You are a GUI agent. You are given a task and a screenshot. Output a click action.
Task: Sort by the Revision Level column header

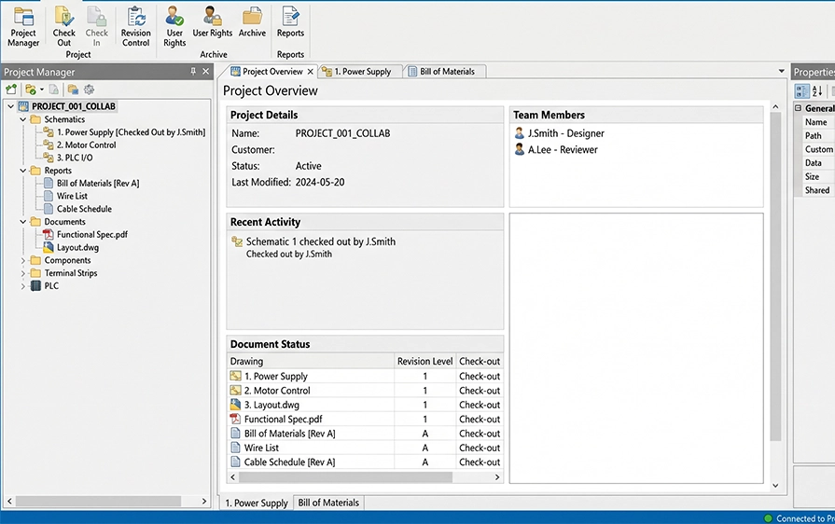click(x=424, y=361)
